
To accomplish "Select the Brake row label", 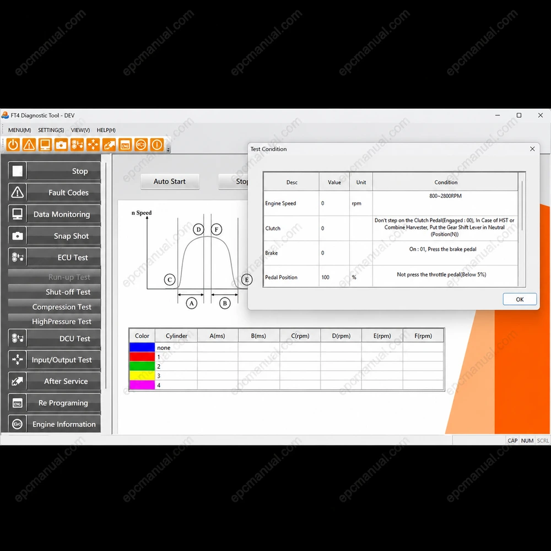I will coord(271,253).
